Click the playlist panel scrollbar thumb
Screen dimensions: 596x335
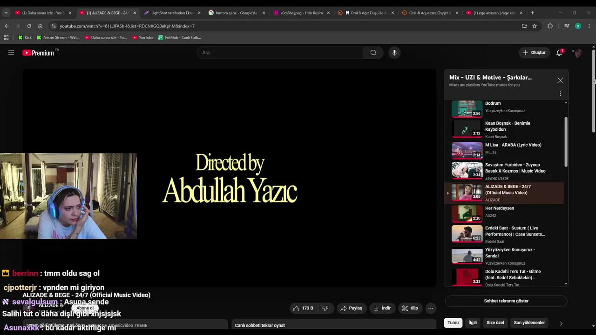coord(566,142)
